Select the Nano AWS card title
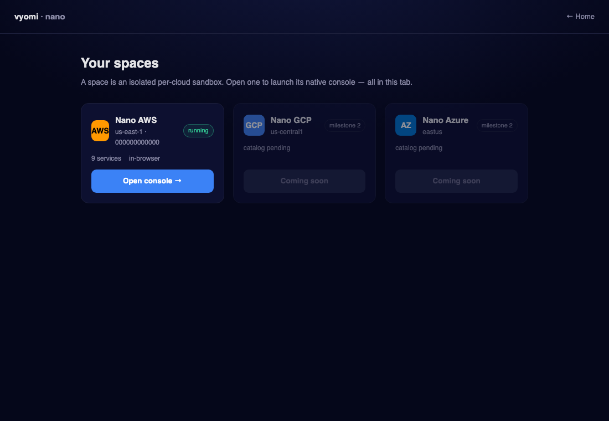Viewport: 609px width, 421px height. coord(136,120)
